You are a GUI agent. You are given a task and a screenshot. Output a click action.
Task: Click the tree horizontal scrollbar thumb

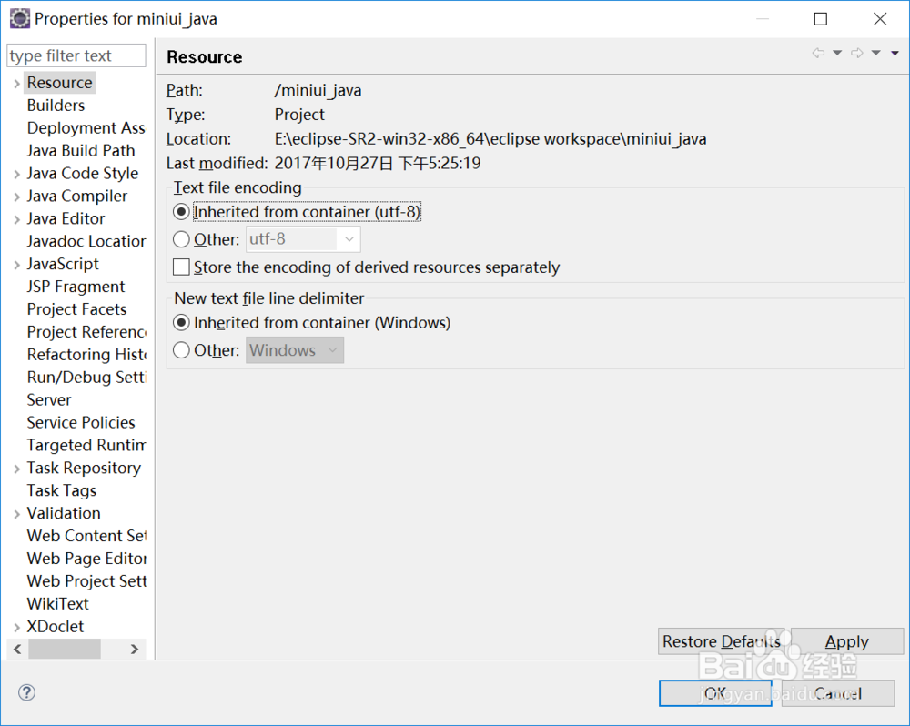click(65, 649)
